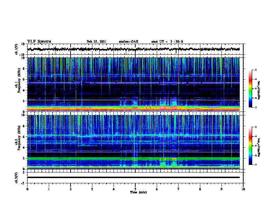Screen dimensions: 274x212
Task: Click the "VLF Spectra" title text
Action: coord(39,42)
